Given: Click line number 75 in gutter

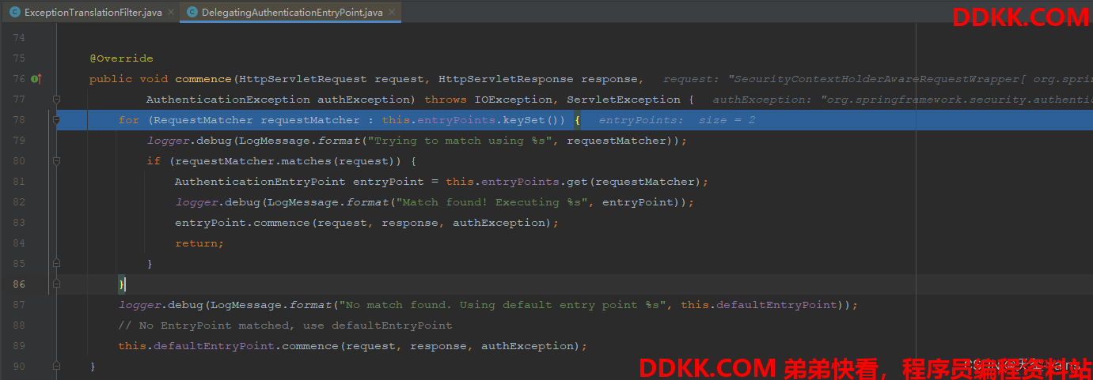Looking at the screenshot, I should point(19,58).
